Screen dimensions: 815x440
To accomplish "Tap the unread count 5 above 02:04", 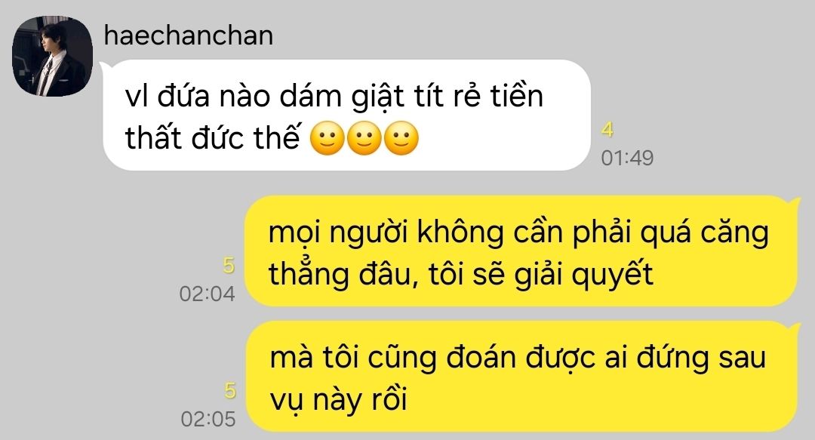I will pos(229,265).
